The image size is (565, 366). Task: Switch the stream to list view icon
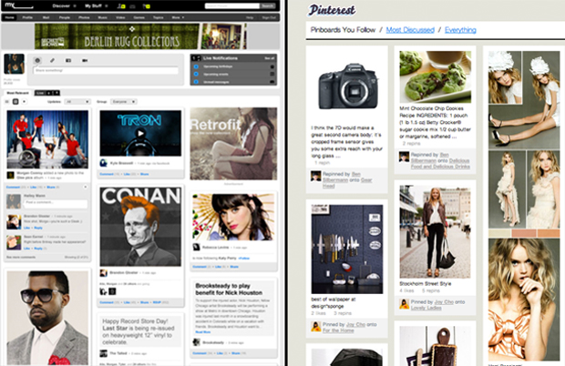(x=7, y=102)
